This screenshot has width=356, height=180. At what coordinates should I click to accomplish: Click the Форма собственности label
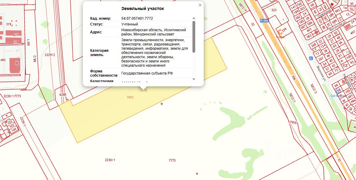[104, 73]
